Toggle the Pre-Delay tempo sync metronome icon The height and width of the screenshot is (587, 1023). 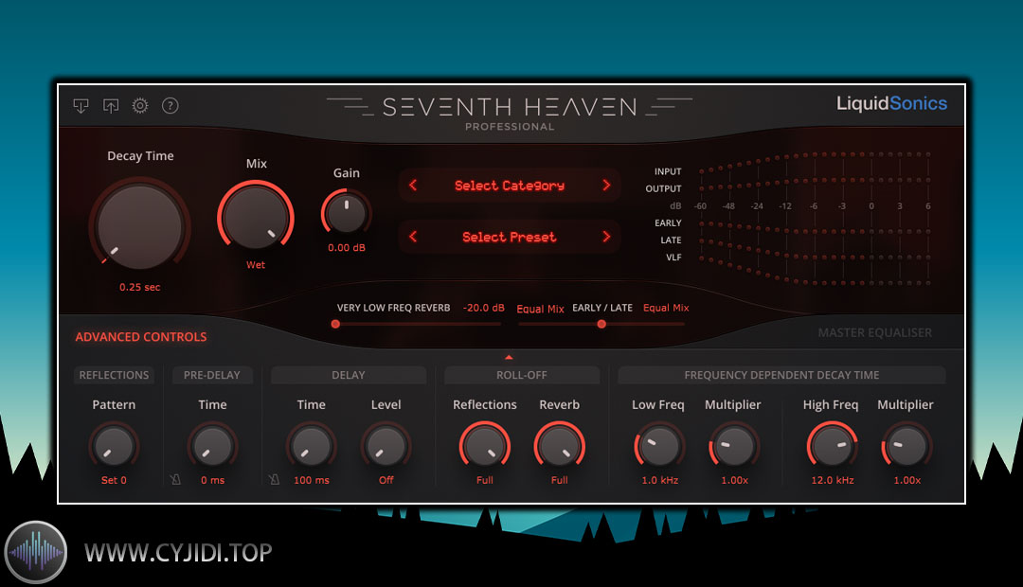(175, 479)
